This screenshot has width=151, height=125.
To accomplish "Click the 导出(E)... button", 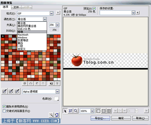I will [x=100, y=118].
